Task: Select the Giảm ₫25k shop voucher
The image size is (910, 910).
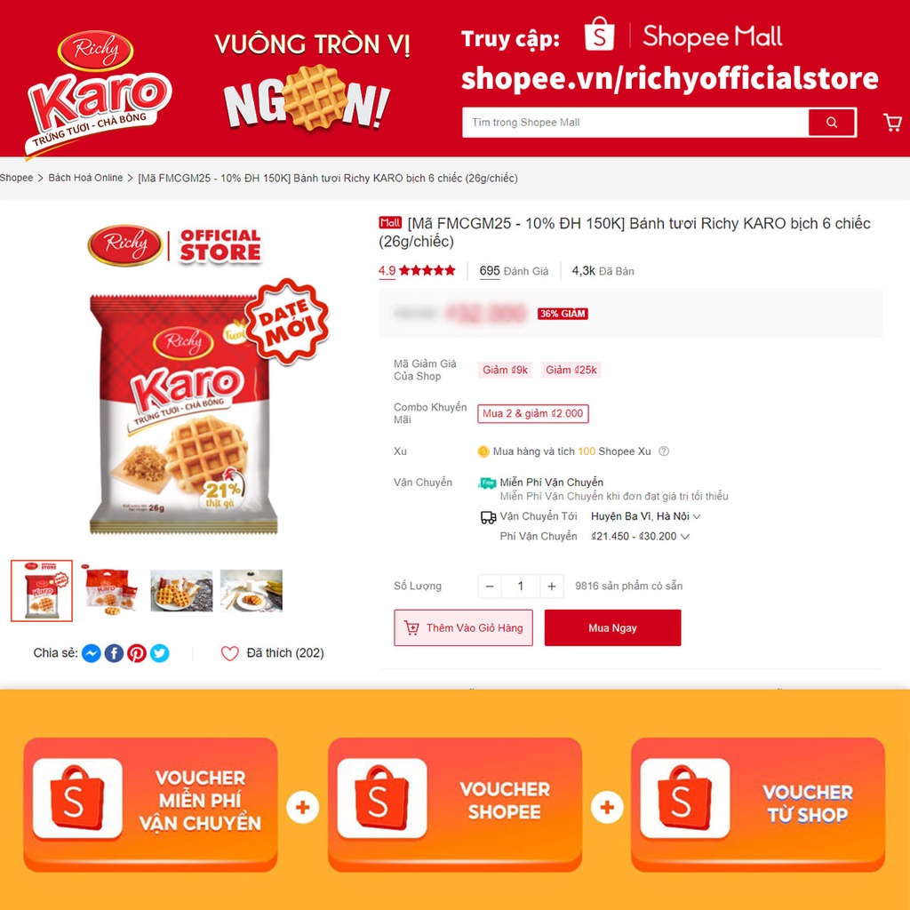Action: point(571,370)
